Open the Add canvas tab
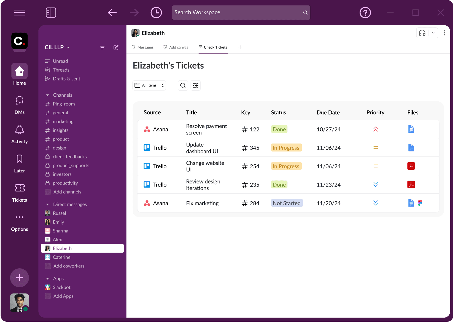 tap(176, 47)
